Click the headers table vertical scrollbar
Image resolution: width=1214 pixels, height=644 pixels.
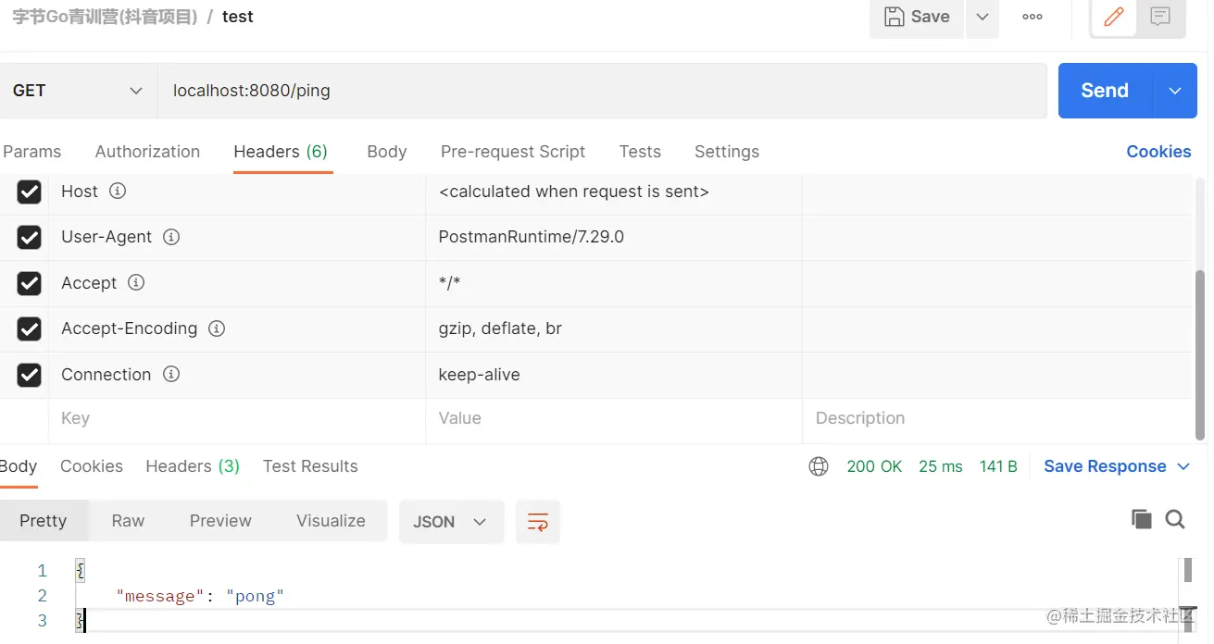pyautogui.click(x=1201, y=355)
